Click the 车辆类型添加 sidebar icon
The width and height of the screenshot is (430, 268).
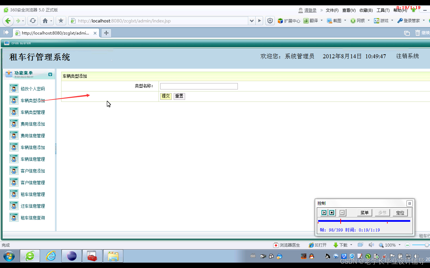click(x=14, y=100)
